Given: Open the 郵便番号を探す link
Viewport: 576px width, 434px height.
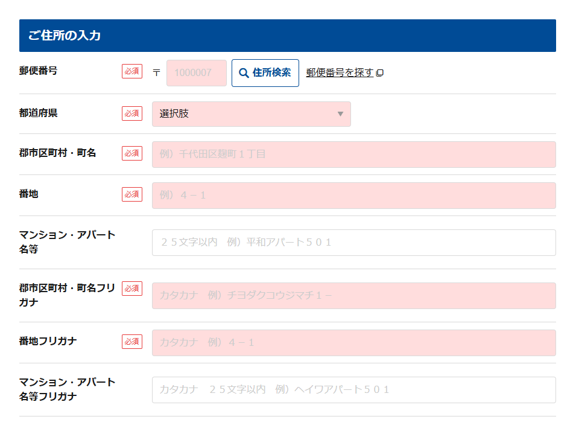Looking at the screenshot, I should coord(340,72).
